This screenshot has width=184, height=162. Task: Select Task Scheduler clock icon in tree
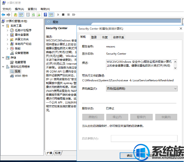tap(12, 30)
